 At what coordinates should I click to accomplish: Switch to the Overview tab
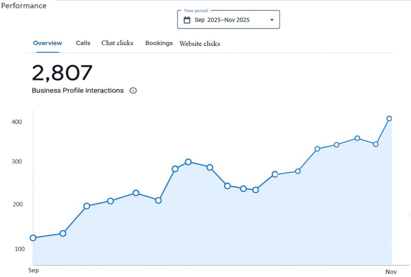click(x=47, y=43)
